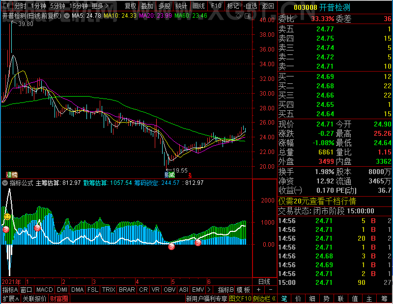Switch to 分时 view

tap(20, 6)
